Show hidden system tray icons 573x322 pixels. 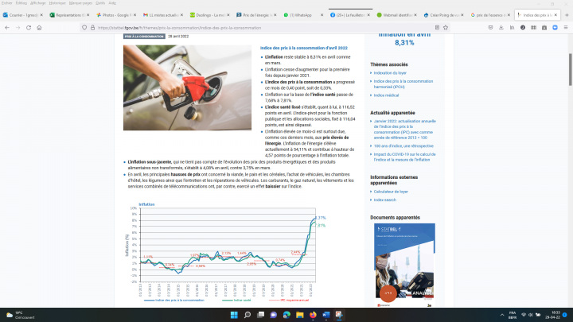502,315
